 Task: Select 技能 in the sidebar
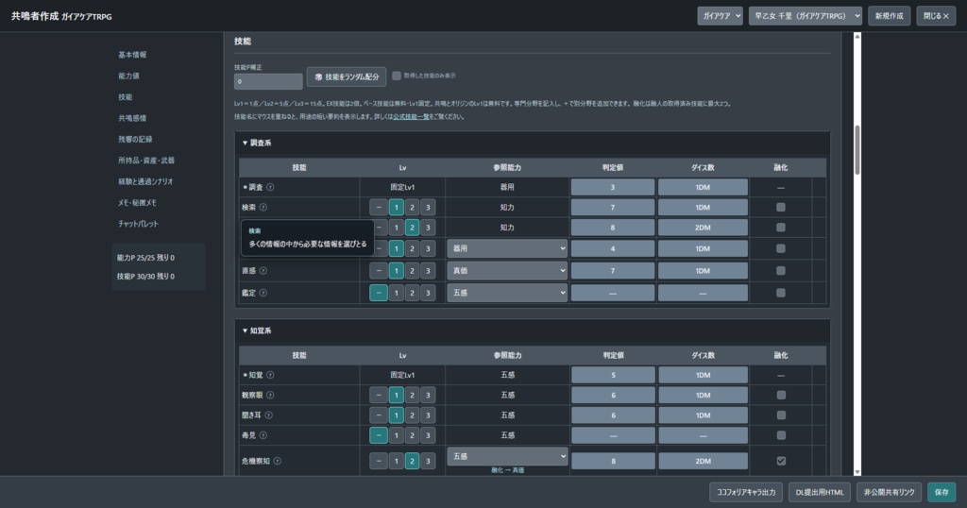click(126, 97)
